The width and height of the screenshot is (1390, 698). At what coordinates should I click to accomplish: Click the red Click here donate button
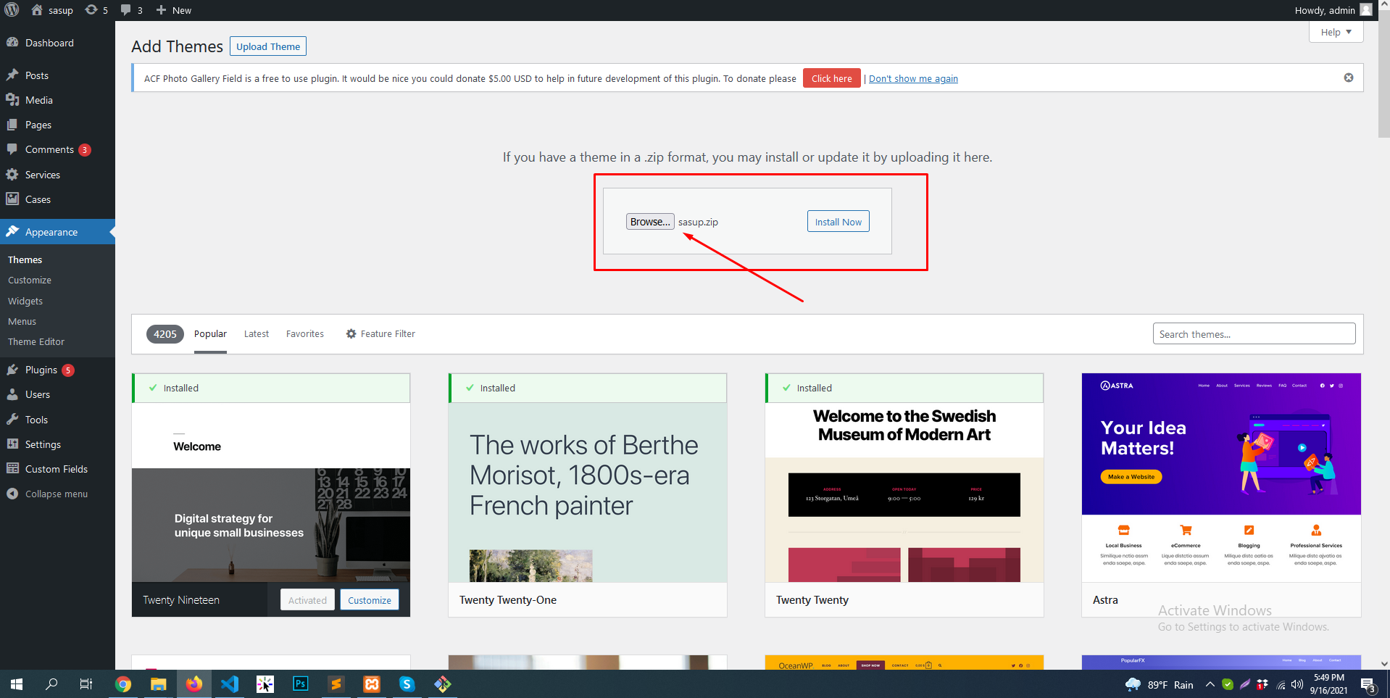(x=831, y=78)
